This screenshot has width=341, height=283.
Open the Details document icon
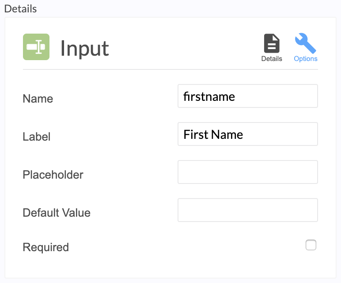(x=272, y=43)
